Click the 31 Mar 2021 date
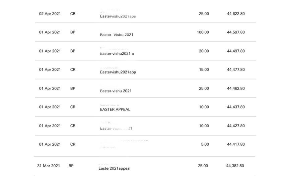Image resolution: width=287 pixels, height=181 pixels. pos(49,166)
